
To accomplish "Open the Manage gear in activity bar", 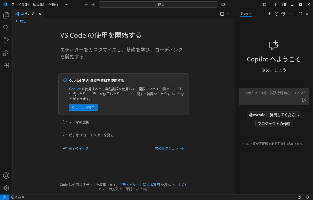I will (x=6, y=188).
